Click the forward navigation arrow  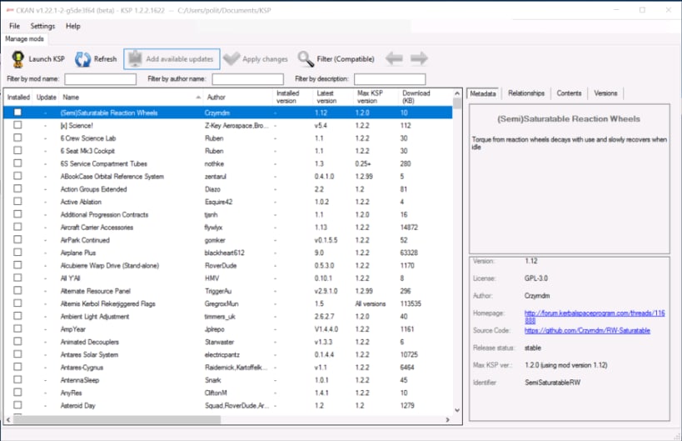click(420, 58)
